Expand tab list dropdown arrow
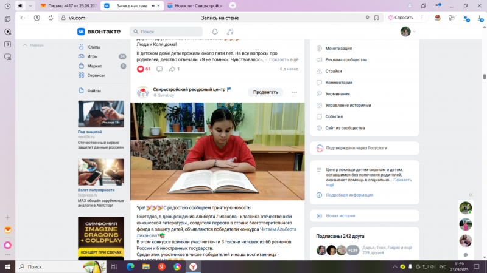The width and height of the screenshot is (487, 273). pyautogui.click(x=30, y=6)
